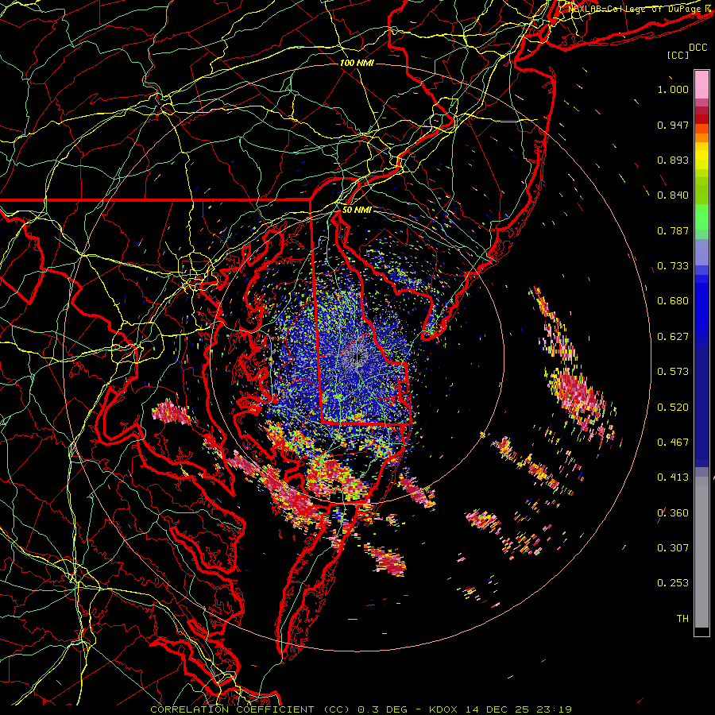This screenshot has height=715, width=715.
Task: Click the 0.840 legend value
Action: pyautogui.click(x=673, y=195)
